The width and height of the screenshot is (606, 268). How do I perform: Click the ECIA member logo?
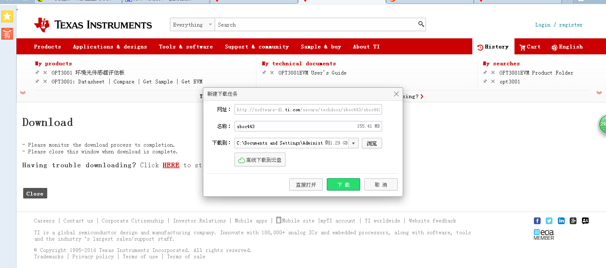pyautogui.click(x=544, y=235)
